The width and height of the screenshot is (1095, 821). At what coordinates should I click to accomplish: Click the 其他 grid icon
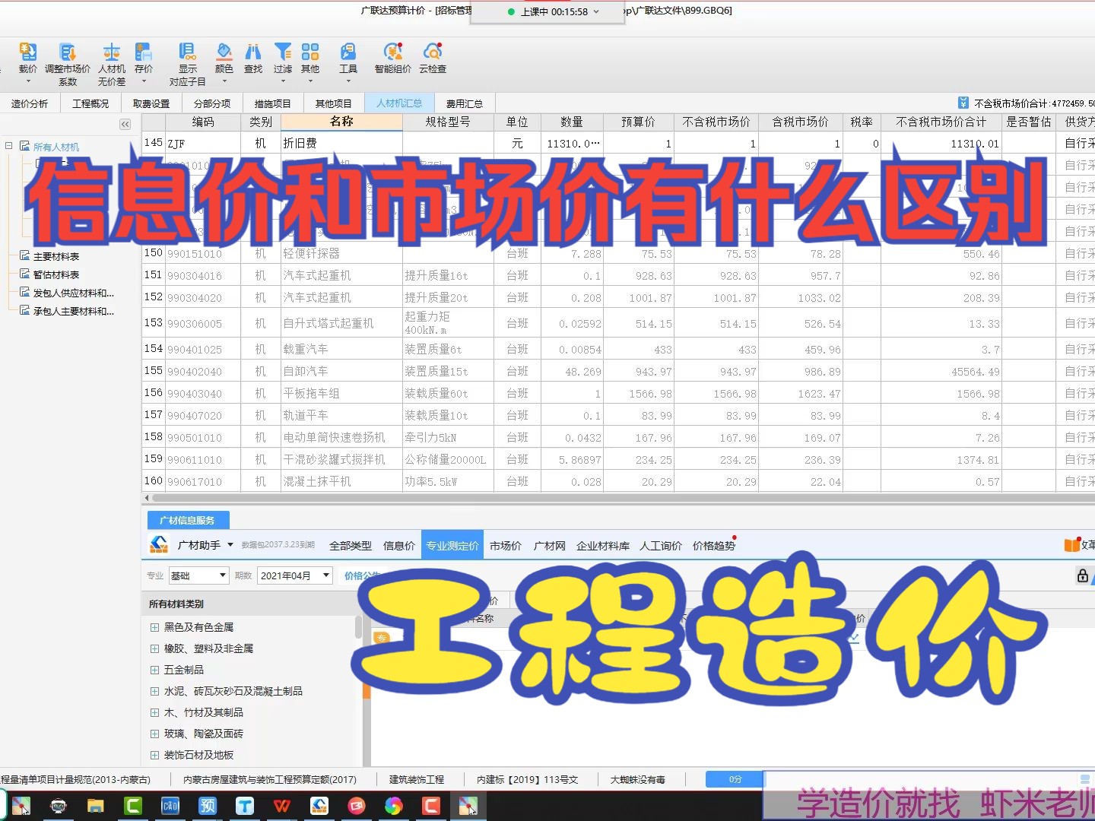pyautogui.click(x=310, y=52)
